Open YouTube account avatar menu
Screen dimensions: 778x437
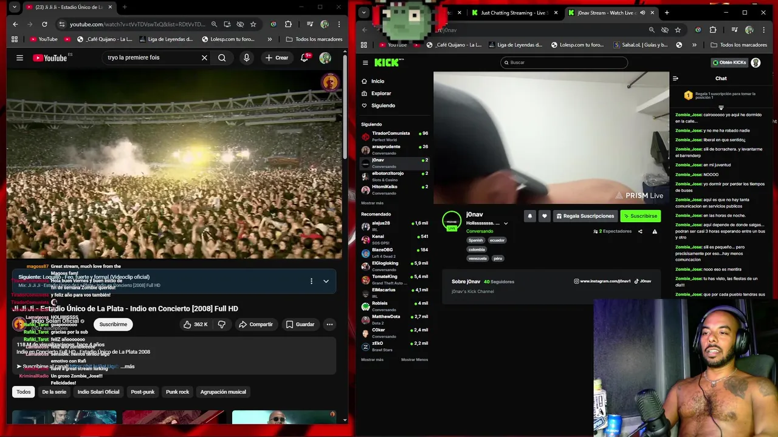(x=325, y=58)
